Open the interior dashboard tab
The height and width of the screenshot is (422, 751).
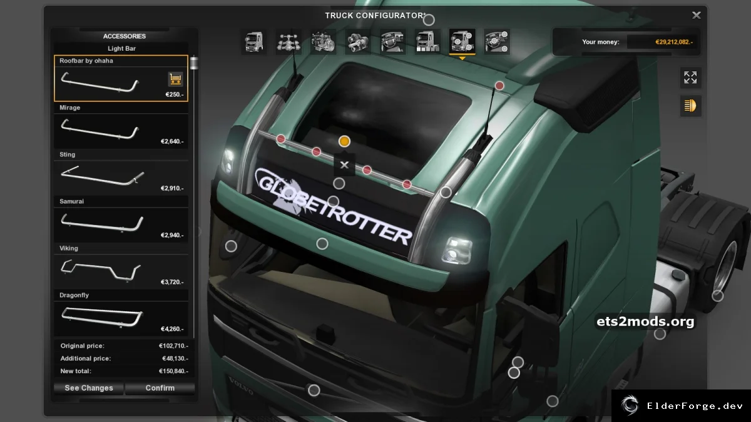point(393,42)
